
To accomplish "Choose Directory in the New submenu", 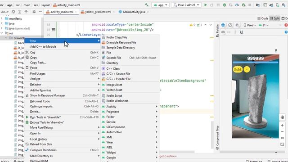I will pyautogui.click(x=130, y=63).
